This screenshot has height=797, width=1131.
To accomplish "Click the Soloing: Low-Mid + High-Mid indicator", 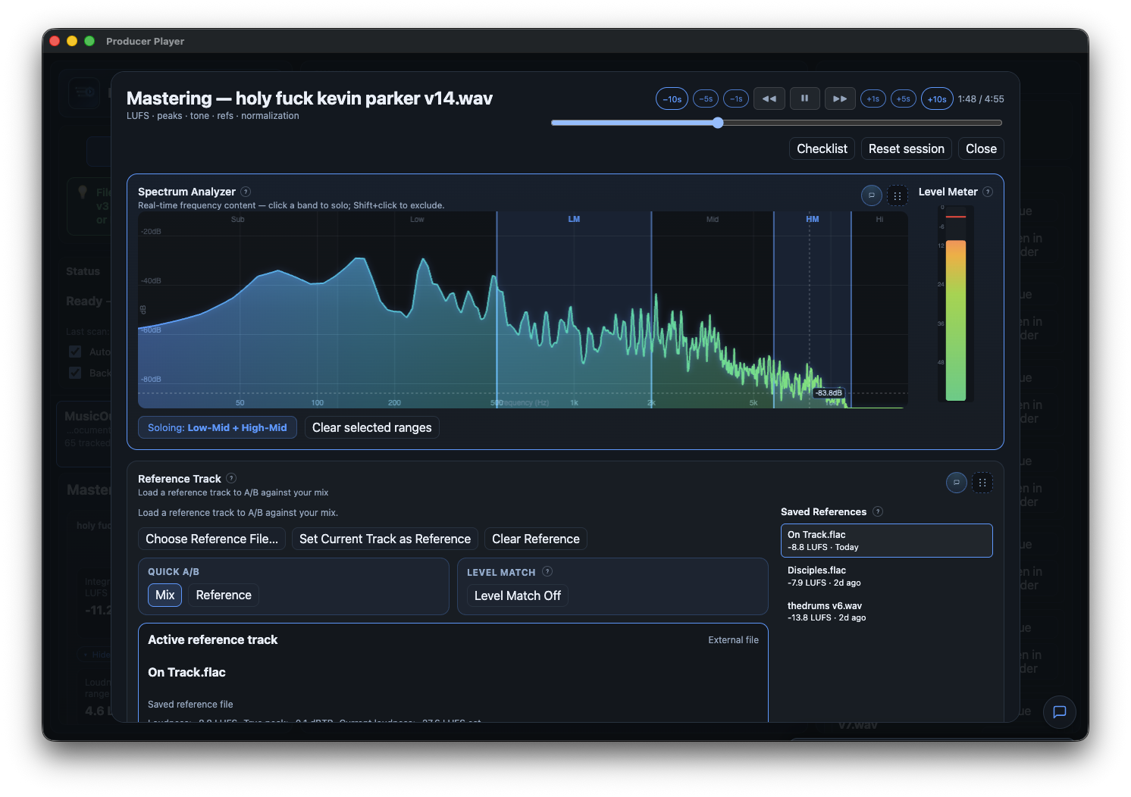I will (x=218, y=427).
